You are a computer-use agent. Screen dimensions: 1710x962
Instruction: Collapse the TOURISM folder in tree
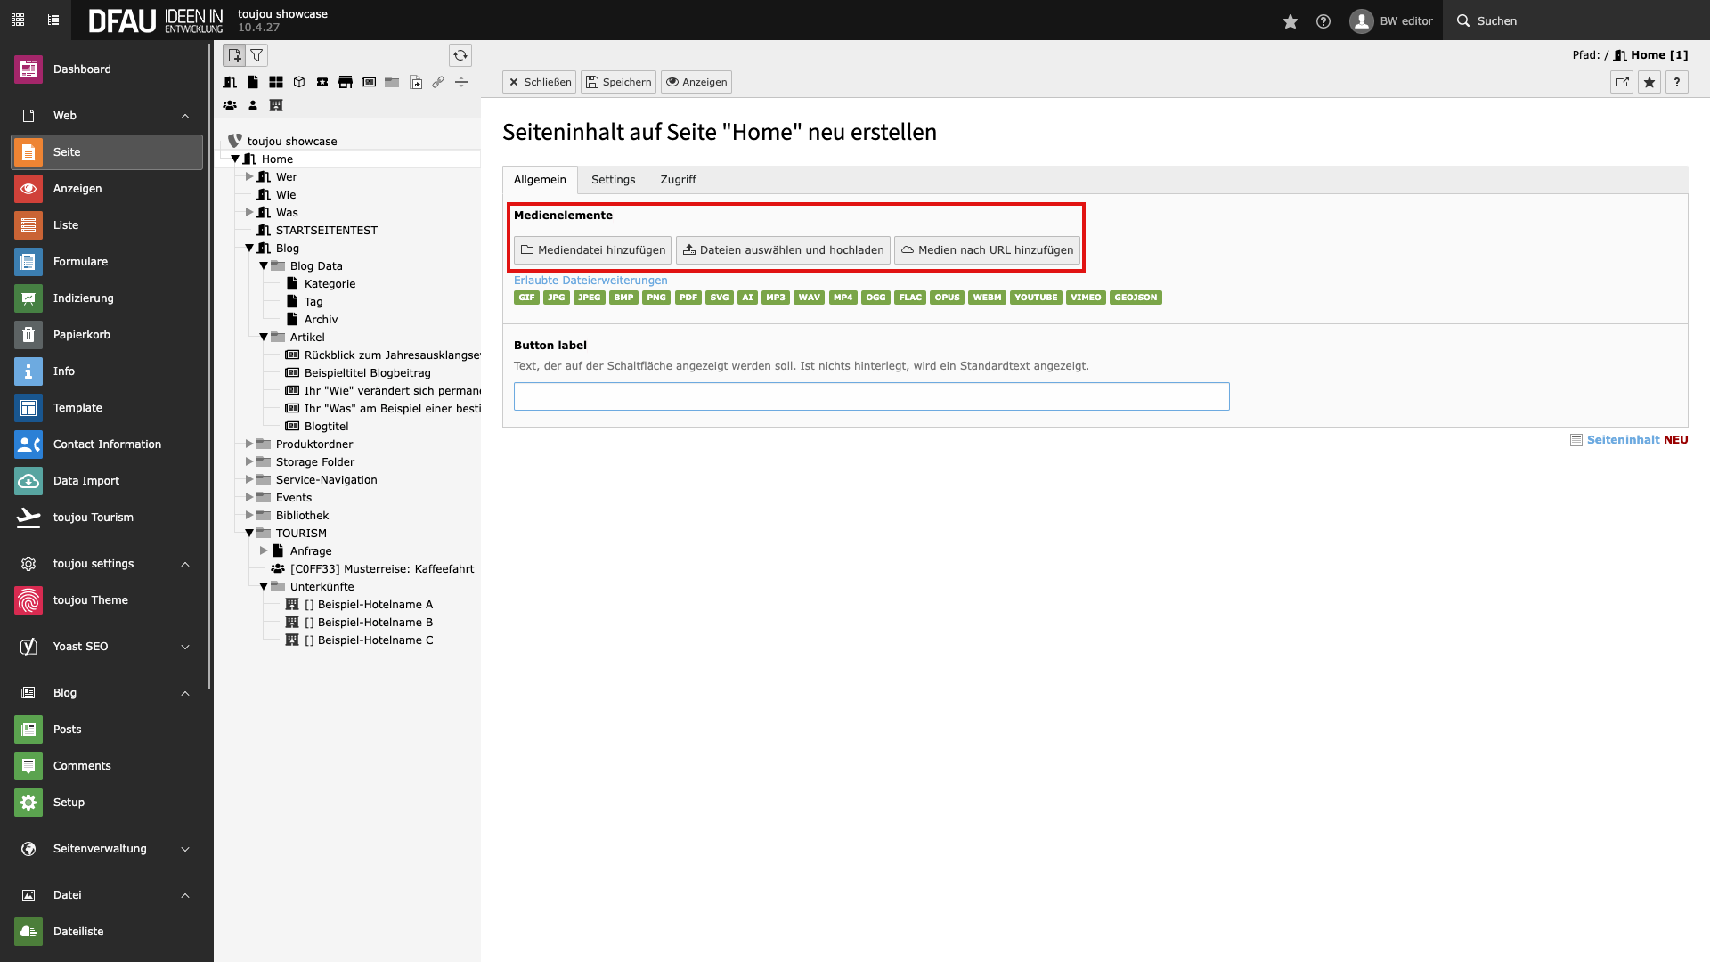click(249, 534)
